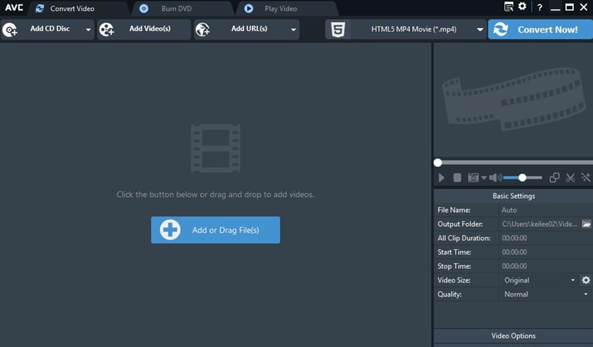Click the preview seek bar handle

437,162
